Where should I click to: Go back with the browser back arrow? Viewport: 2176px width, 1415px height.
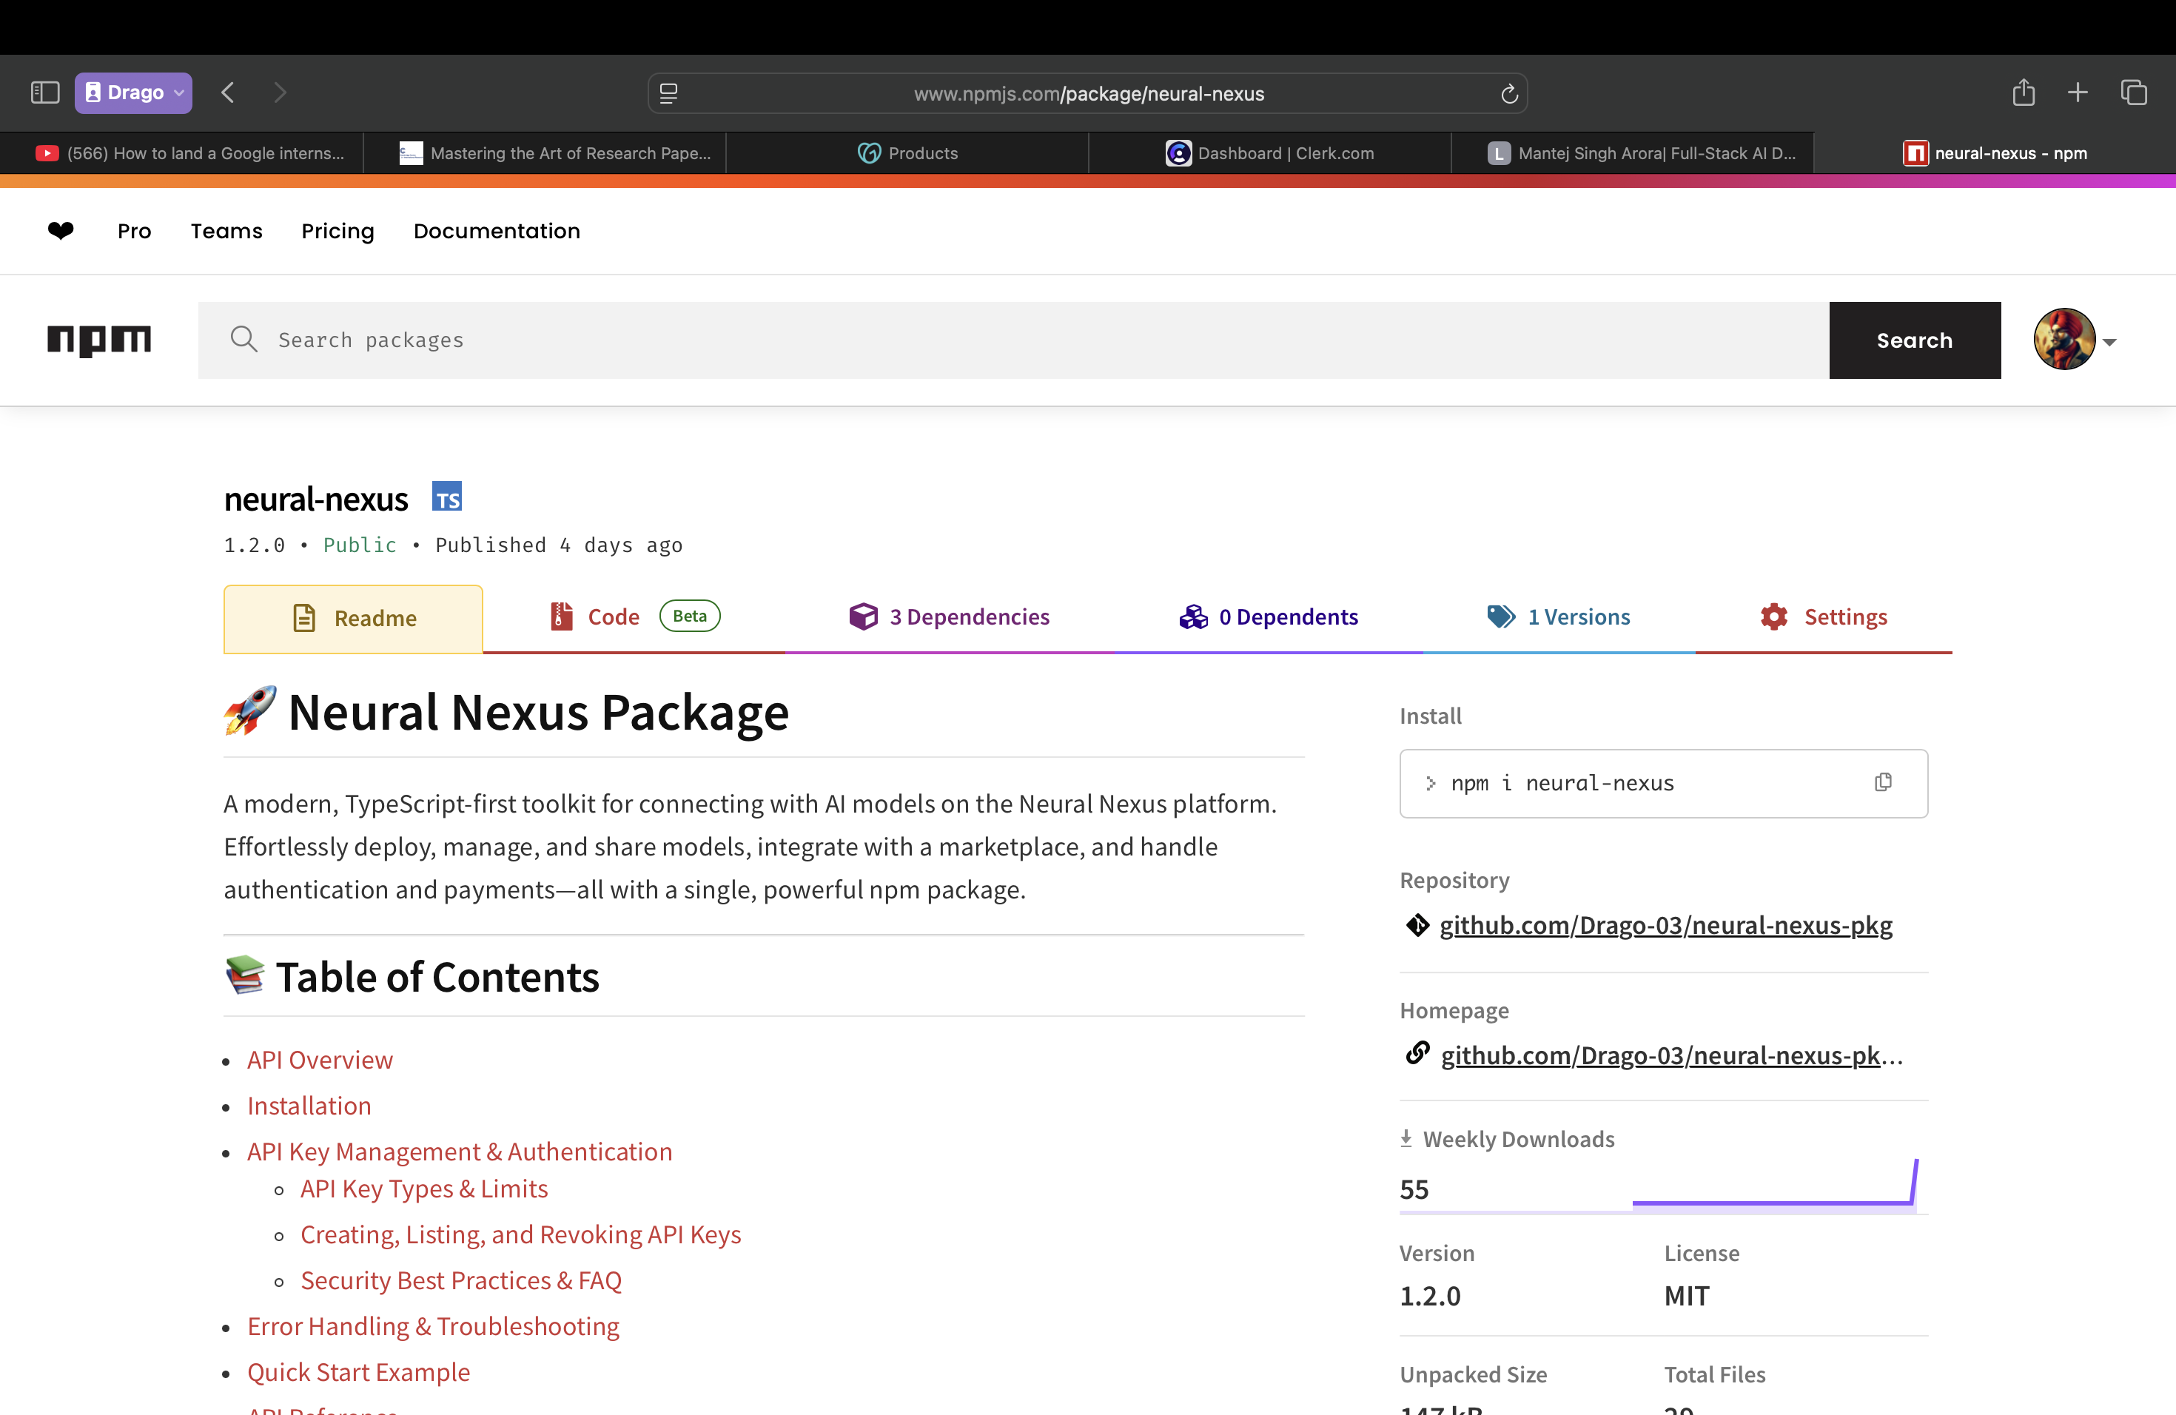(228, 93)
